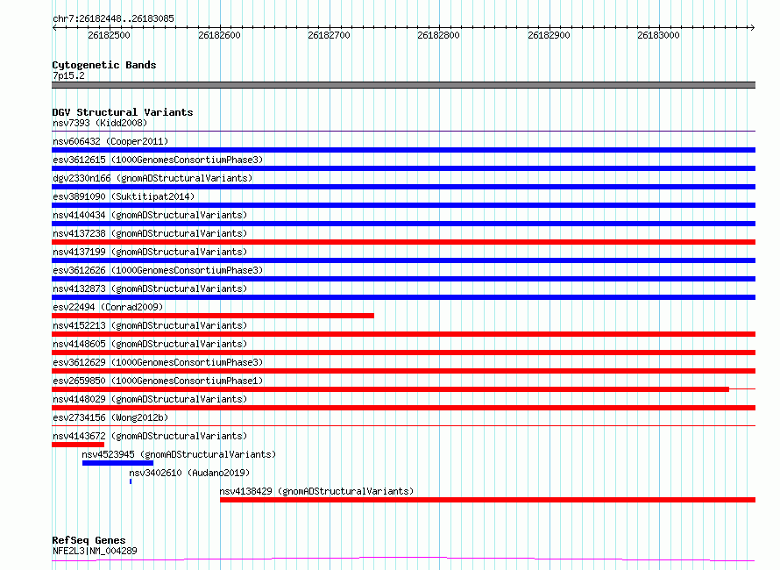Click nsv3402610 (Audano2019) label
780x570 pixels.
[x=189, y=473]
